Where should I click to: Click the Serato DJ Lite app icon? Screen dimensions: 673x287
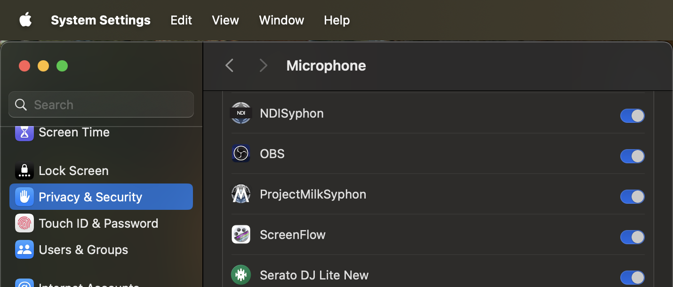241,275
